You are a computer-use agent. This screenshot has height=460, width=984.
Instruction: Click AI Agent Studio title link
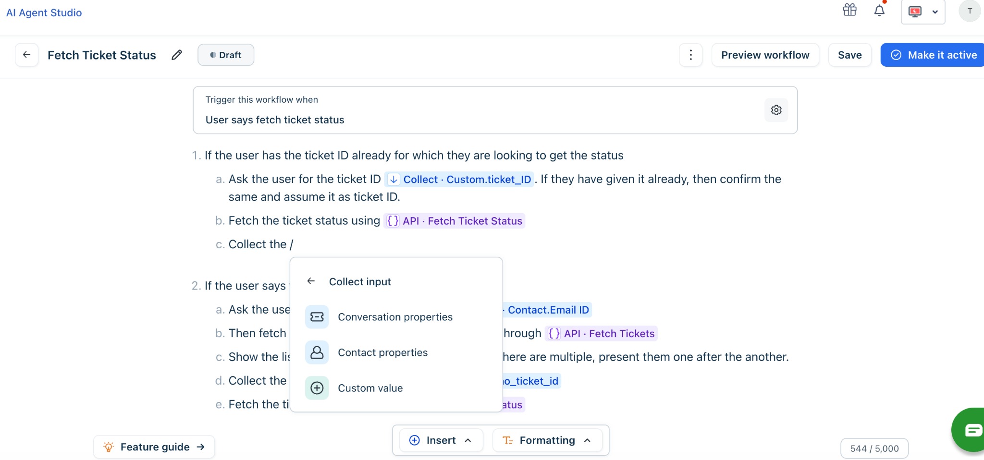pyautogui.click(x=44, y=12)
